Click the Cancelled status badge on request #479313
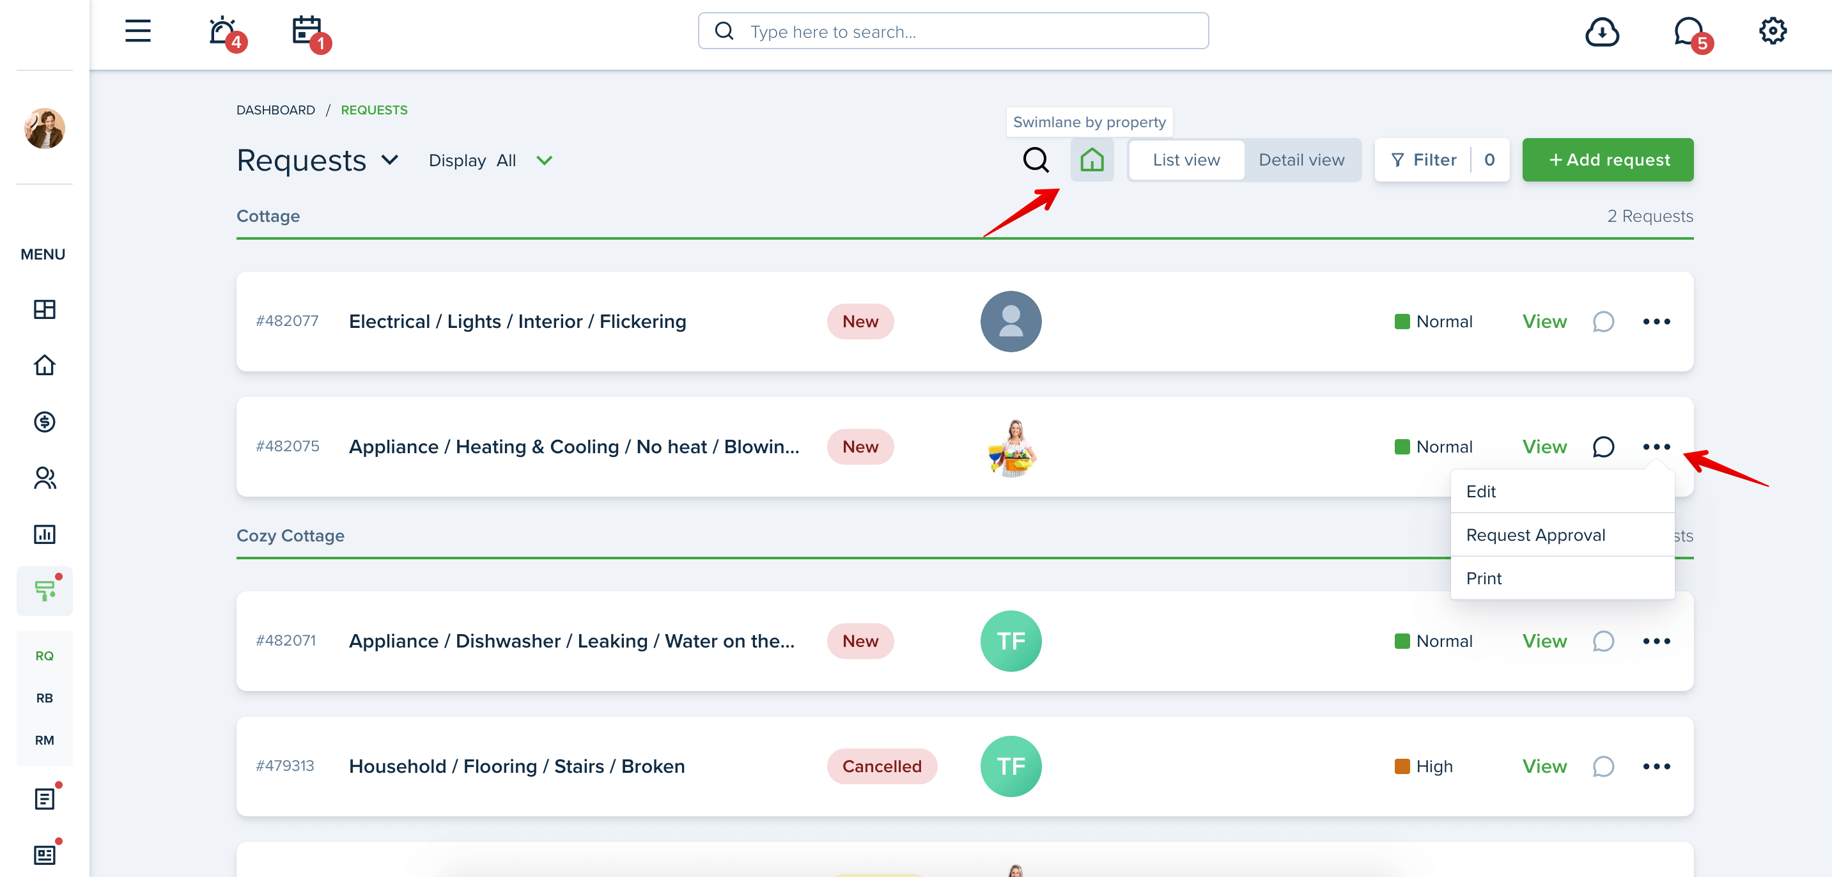 (x=881, y=766)
